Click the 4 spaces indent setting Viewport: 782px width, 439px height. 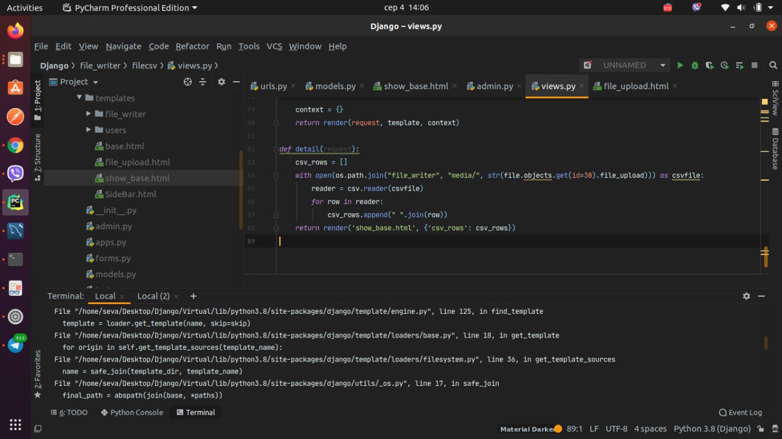click(x=651, y=429)
